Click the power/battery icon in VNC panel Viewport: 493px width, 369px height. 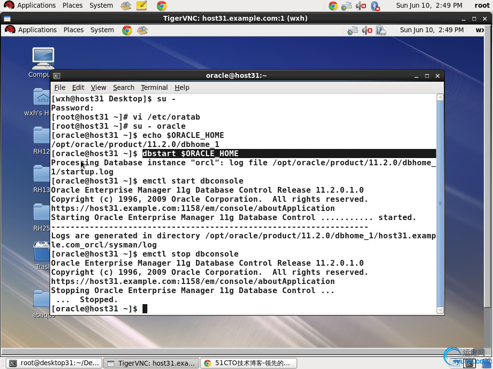point(381,30)
